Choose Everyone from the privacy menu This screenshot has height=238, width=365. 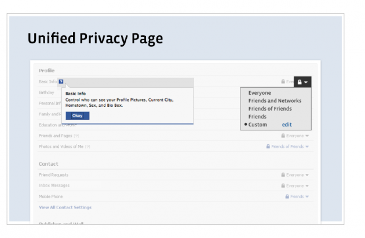[260, 92]
